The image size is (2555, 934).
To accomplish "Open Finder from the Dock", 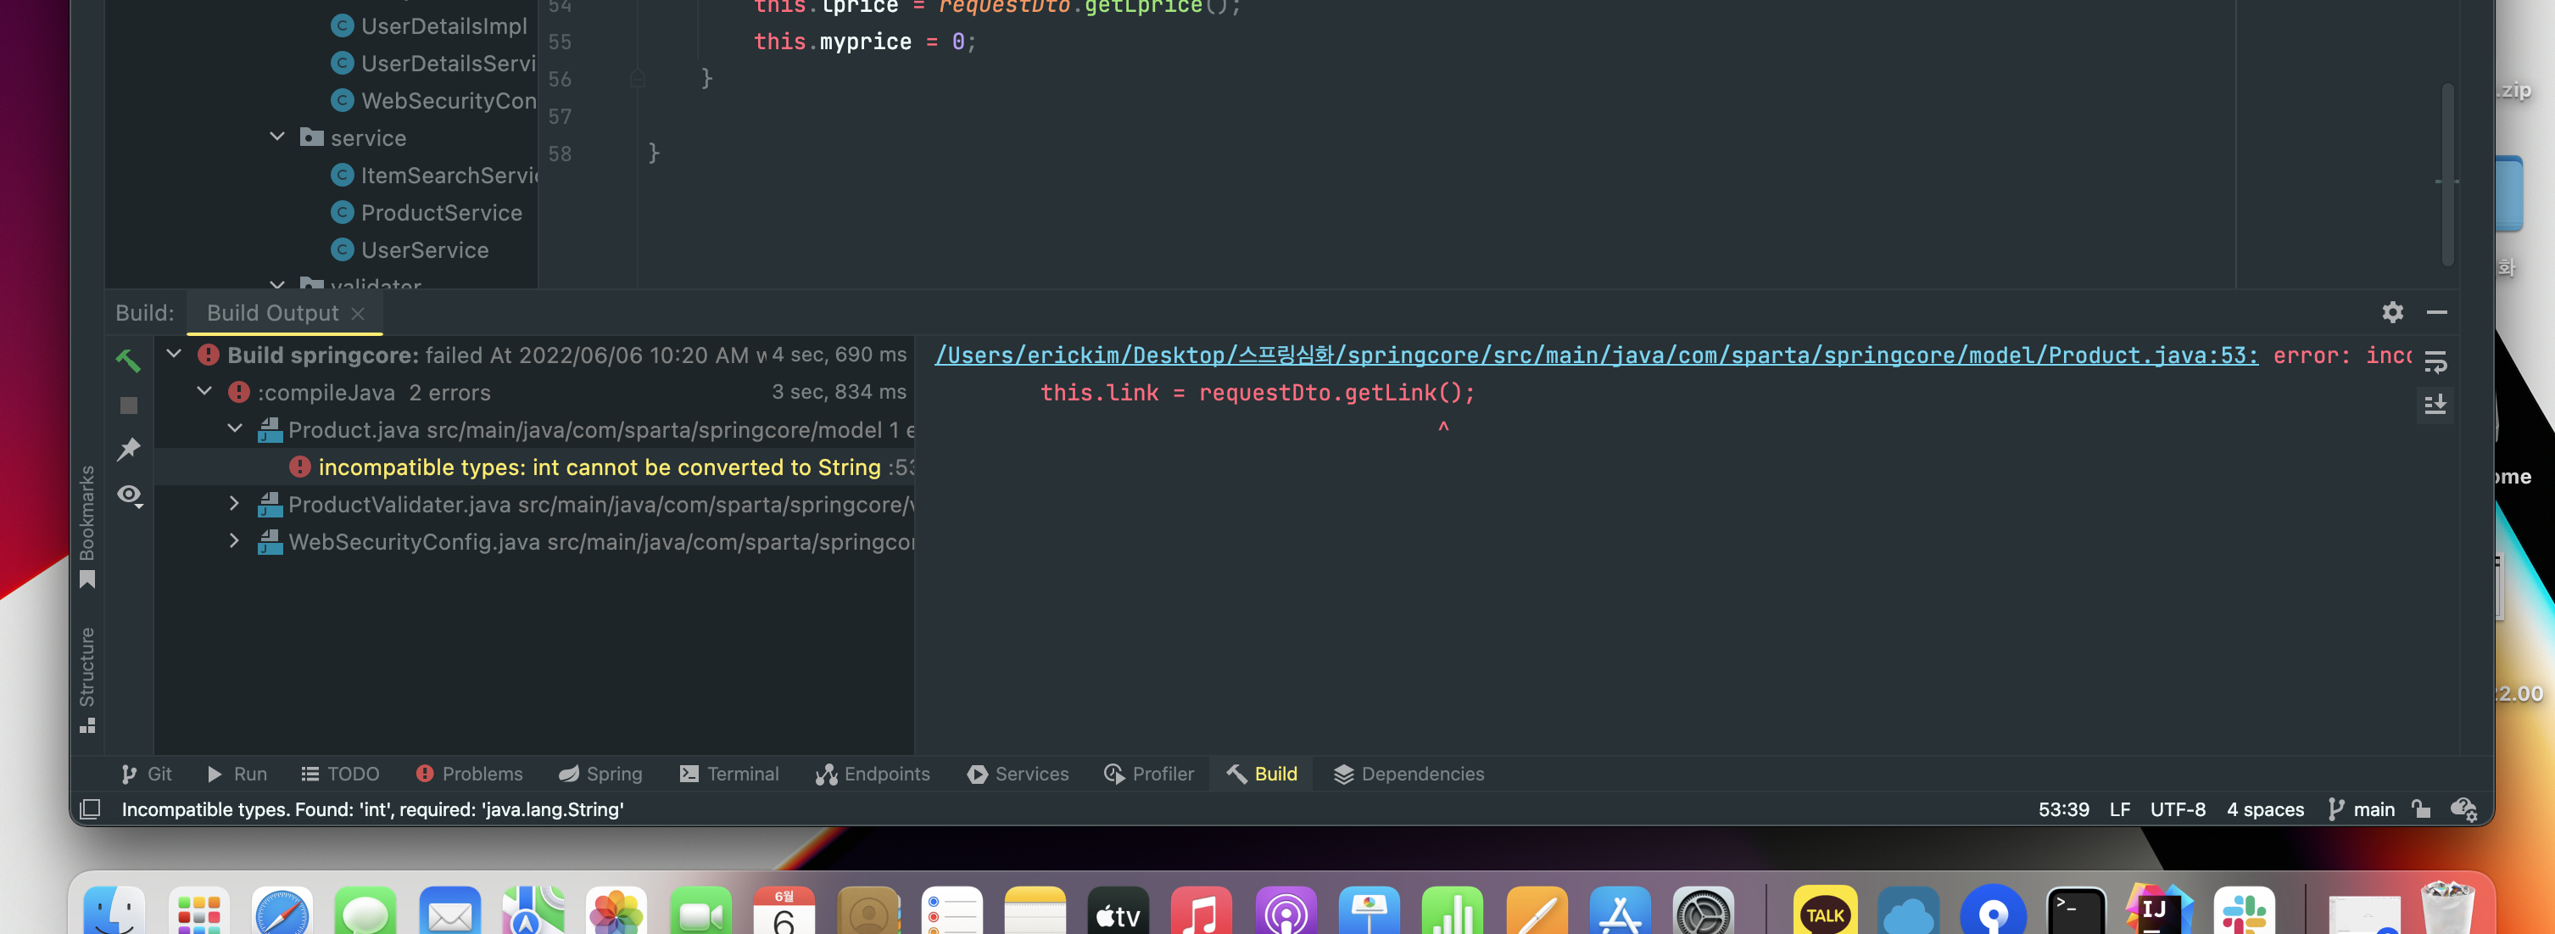I will pyautogui.click(x=114, y=911).
